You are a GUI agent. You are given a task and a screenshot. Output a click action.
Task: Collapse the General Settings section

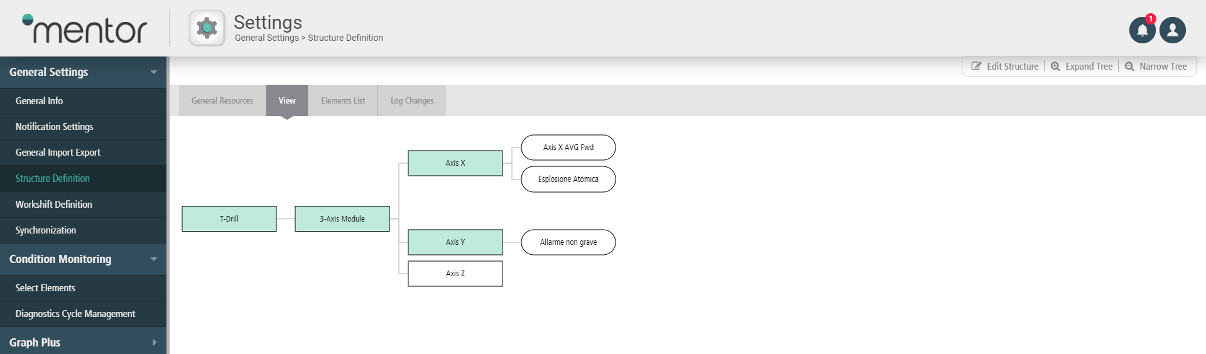(x=153, y=72)
